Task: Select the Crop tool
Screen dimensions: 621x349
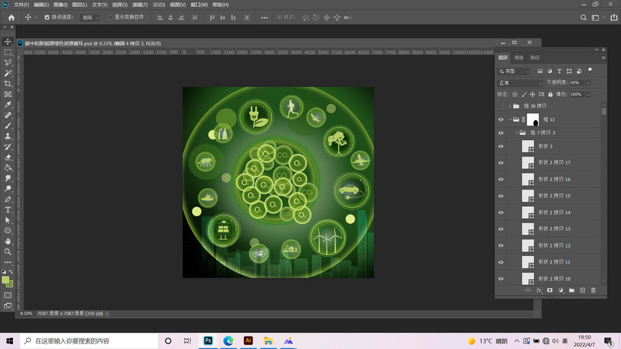Action: [x=8, y=83]
